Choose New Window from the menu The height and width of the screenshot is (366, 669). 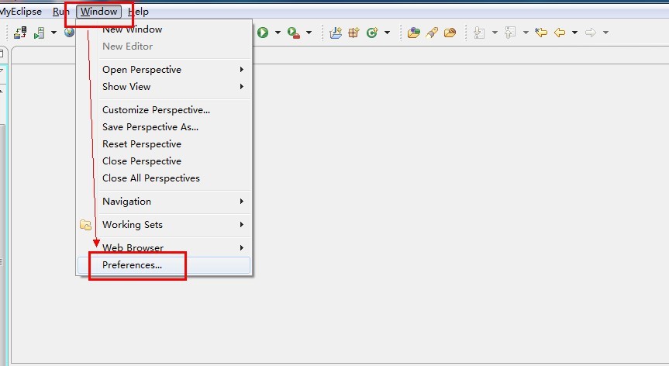pyautogui.click(x=164, y=29)
